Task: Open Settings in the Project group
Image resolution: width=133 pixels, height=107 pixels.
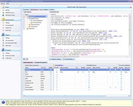Action: point(7,10)
